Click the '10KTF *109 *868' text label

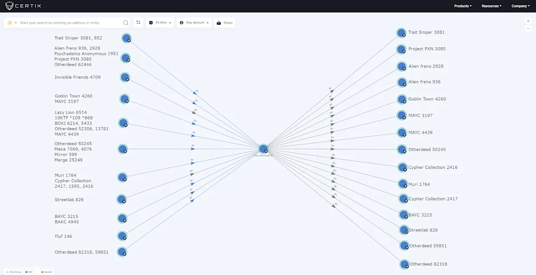[73, 118]
